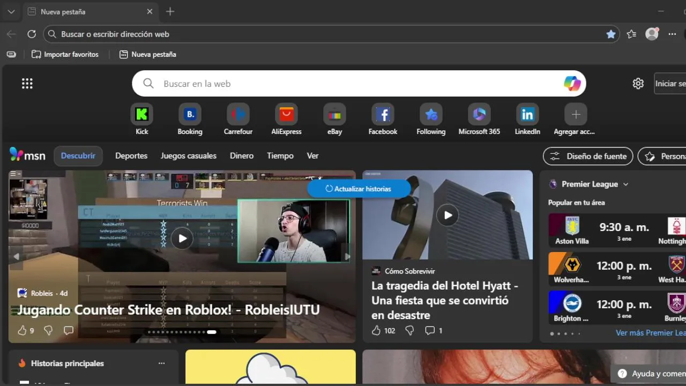
Task: Click the first sports panel page dot
Action: [552, 333]
